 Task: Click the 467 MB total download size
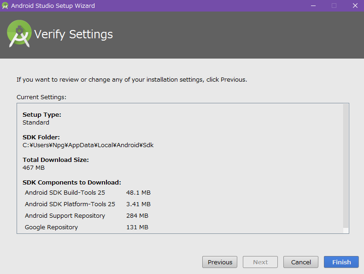[x=34, y=167]
